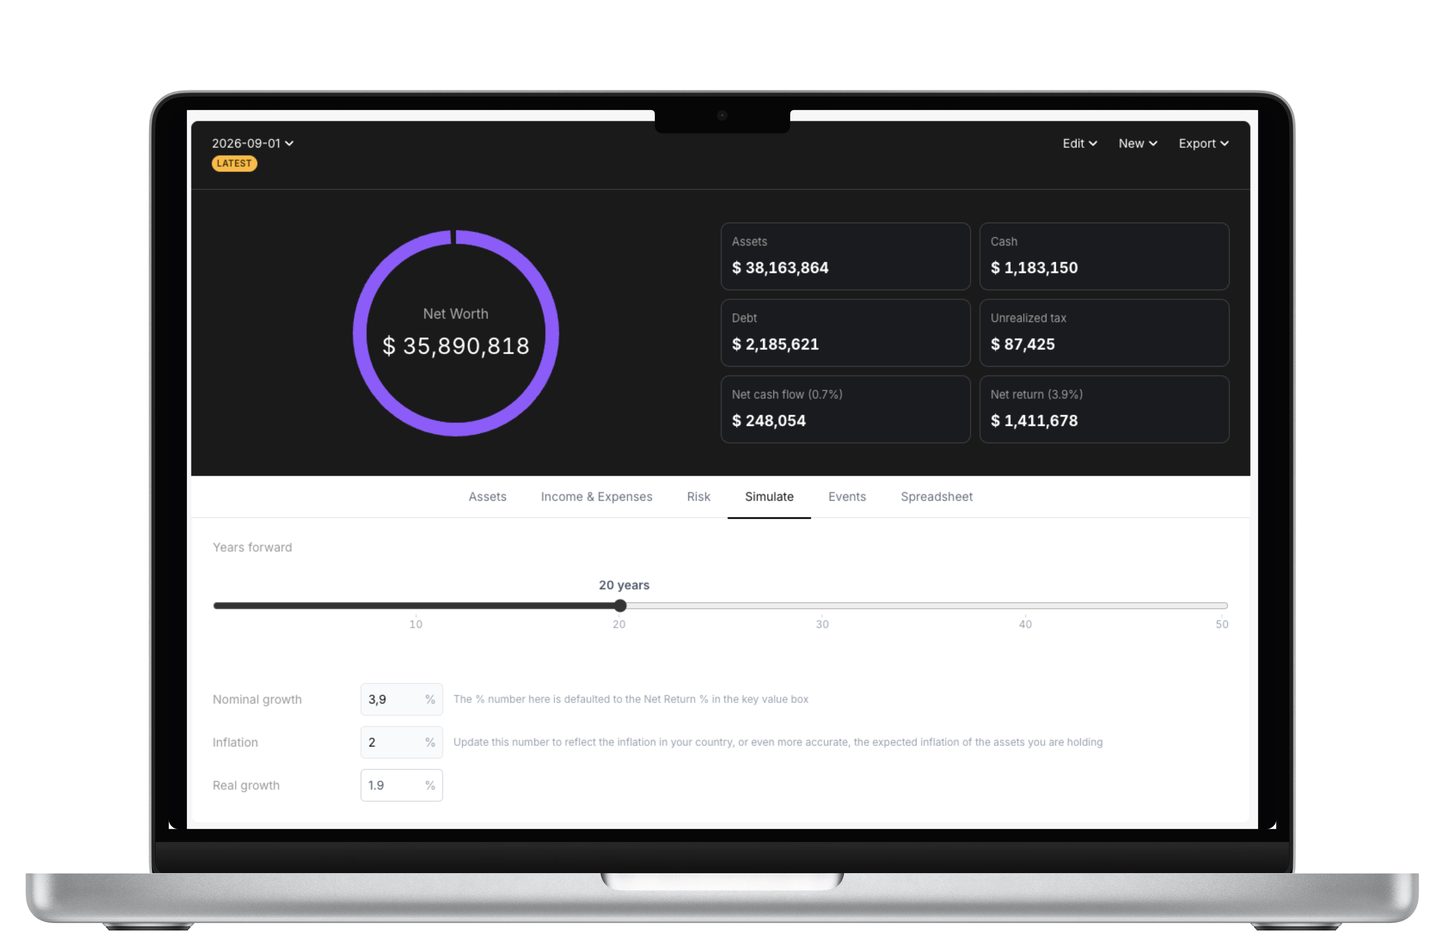
Task: Switch to the Spreadsheet tab
Action: [x=936, y=497]
